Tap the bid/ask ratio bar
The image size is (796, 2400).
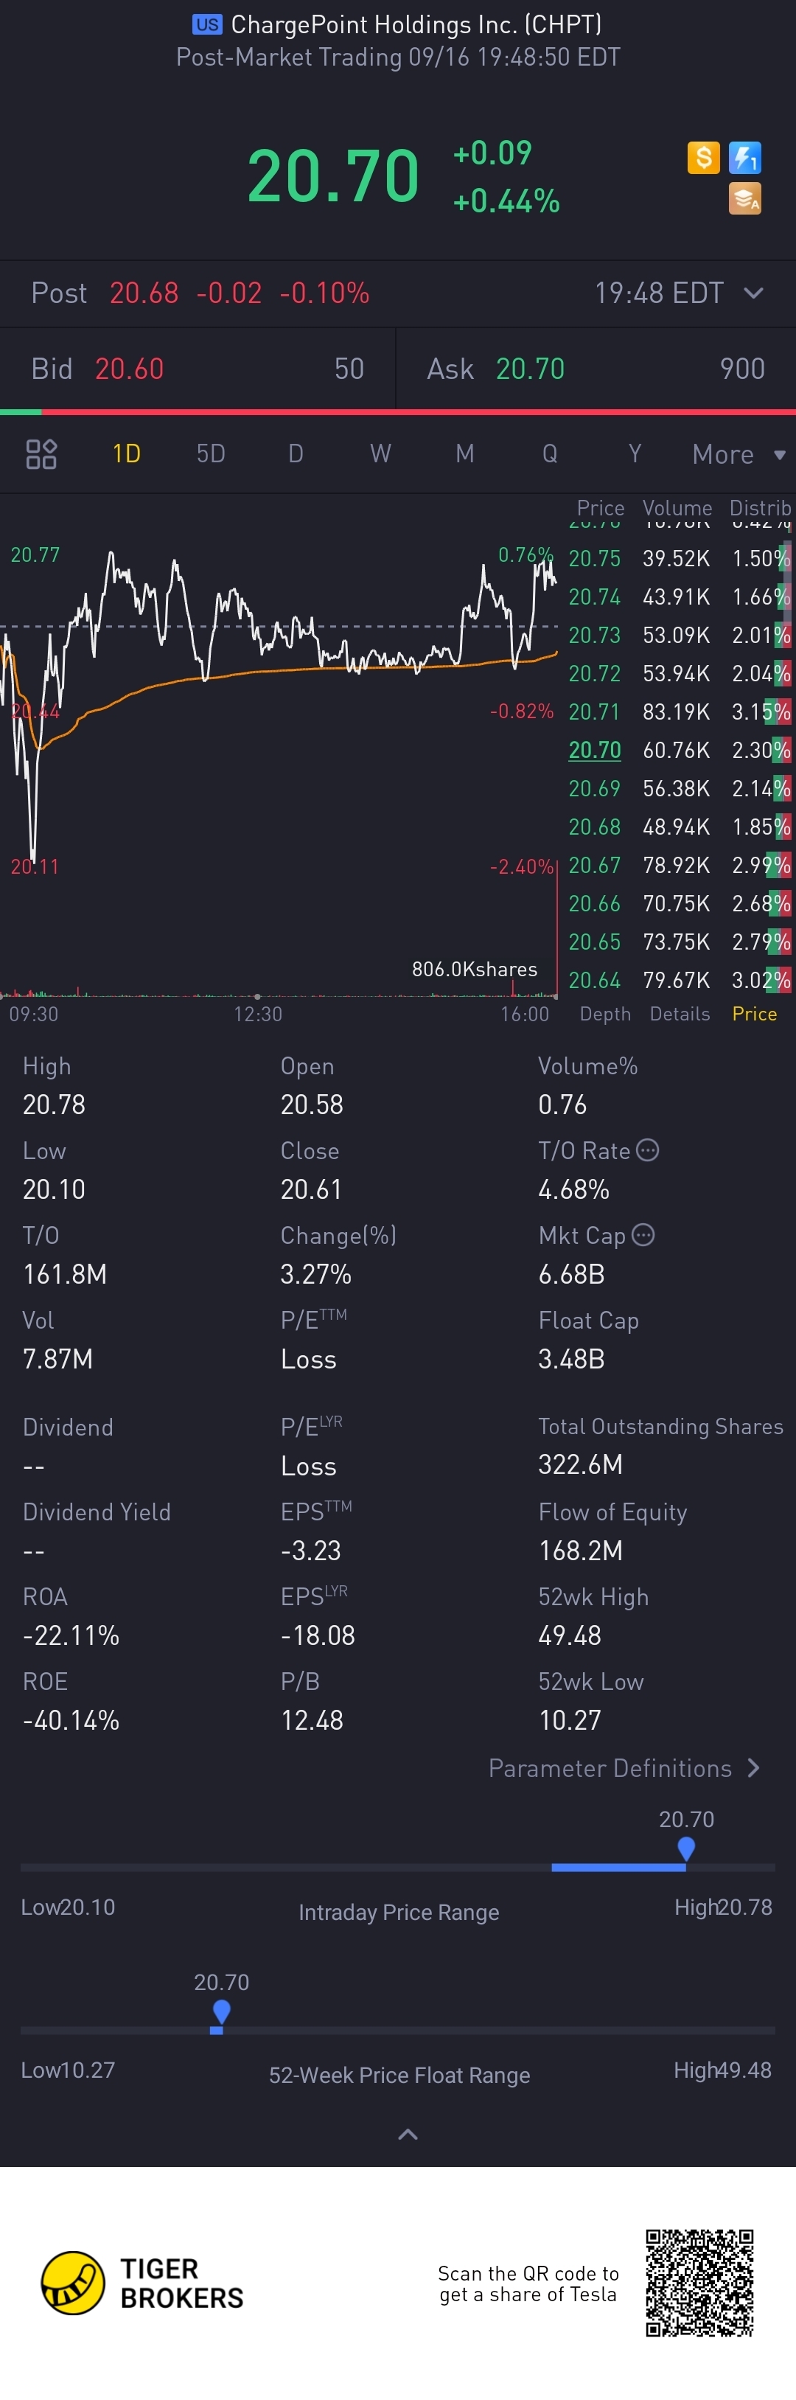[x=397, y=412]
